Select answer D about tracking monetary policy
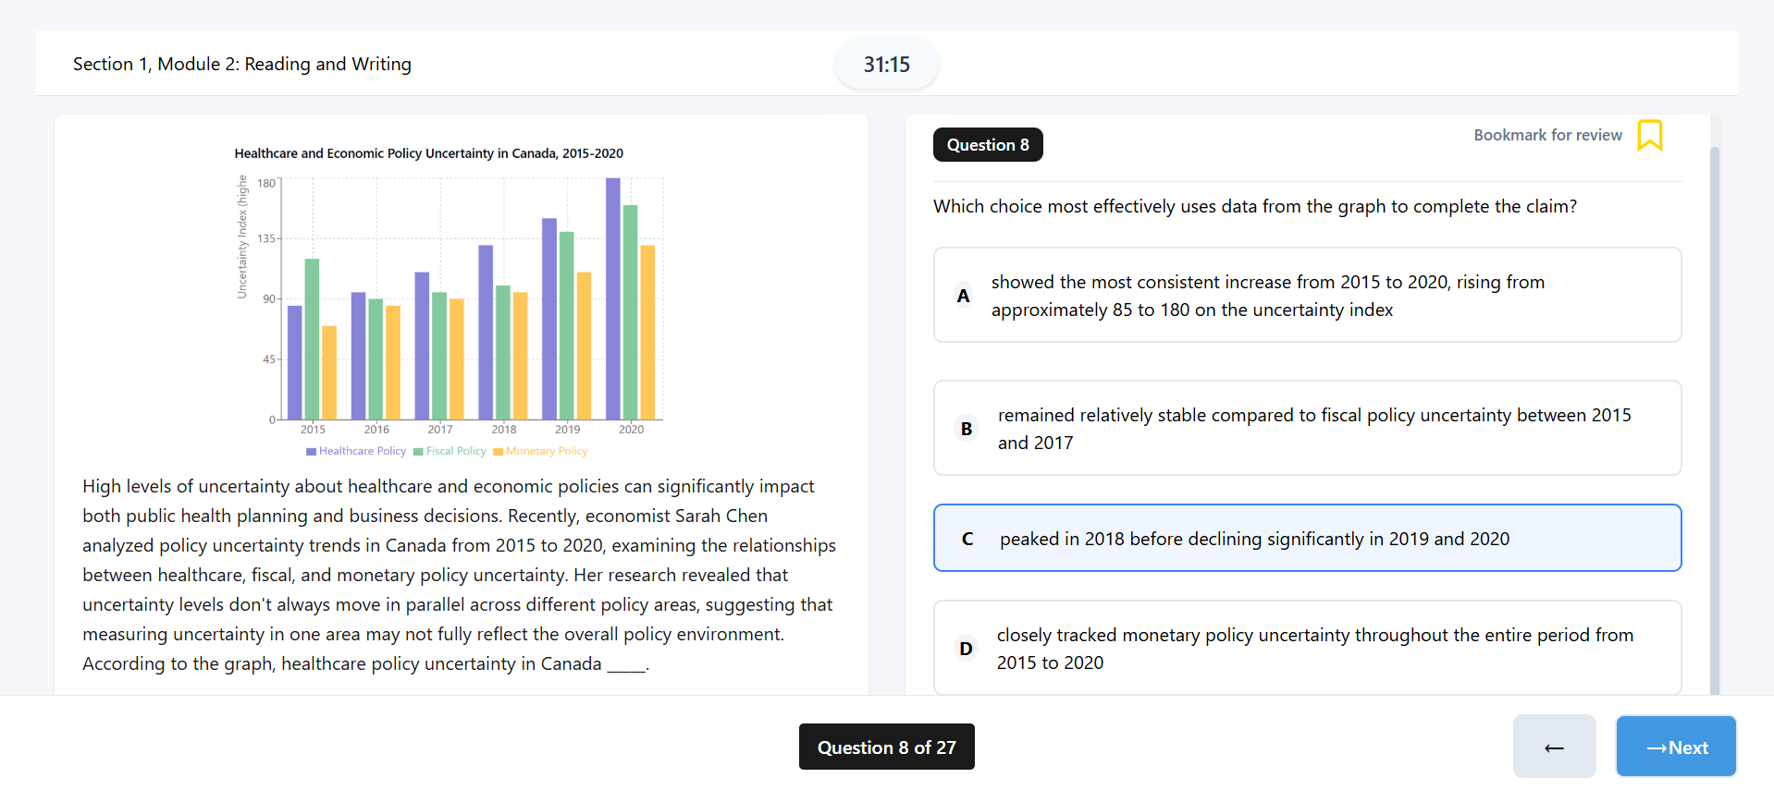1774x790 pixels. click(1306, 649)
